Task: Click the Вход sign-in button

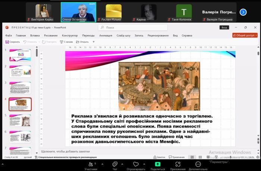Action: (224, 28)
